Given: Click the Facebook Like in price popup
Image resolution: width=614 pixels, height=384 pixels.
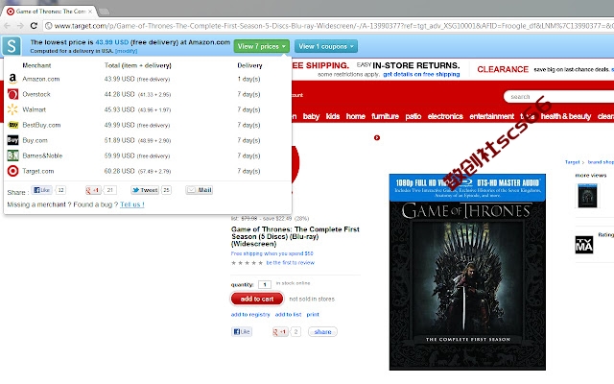Looking at the screenshot, I should (x=41, y=190).
